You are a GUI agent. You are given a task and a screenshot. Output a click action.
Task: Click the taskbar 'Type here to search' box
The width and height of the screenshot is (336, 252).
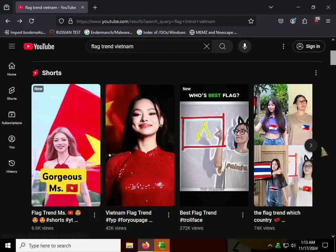(x=68, y=245)
